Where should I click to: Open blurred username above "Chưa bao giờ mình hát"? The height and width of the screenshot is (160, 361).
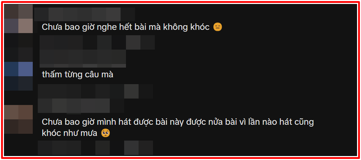[x=81, y=106]
